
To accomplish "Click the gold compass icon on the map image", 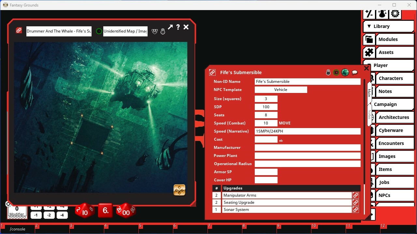I will click(x=179, y=190).
